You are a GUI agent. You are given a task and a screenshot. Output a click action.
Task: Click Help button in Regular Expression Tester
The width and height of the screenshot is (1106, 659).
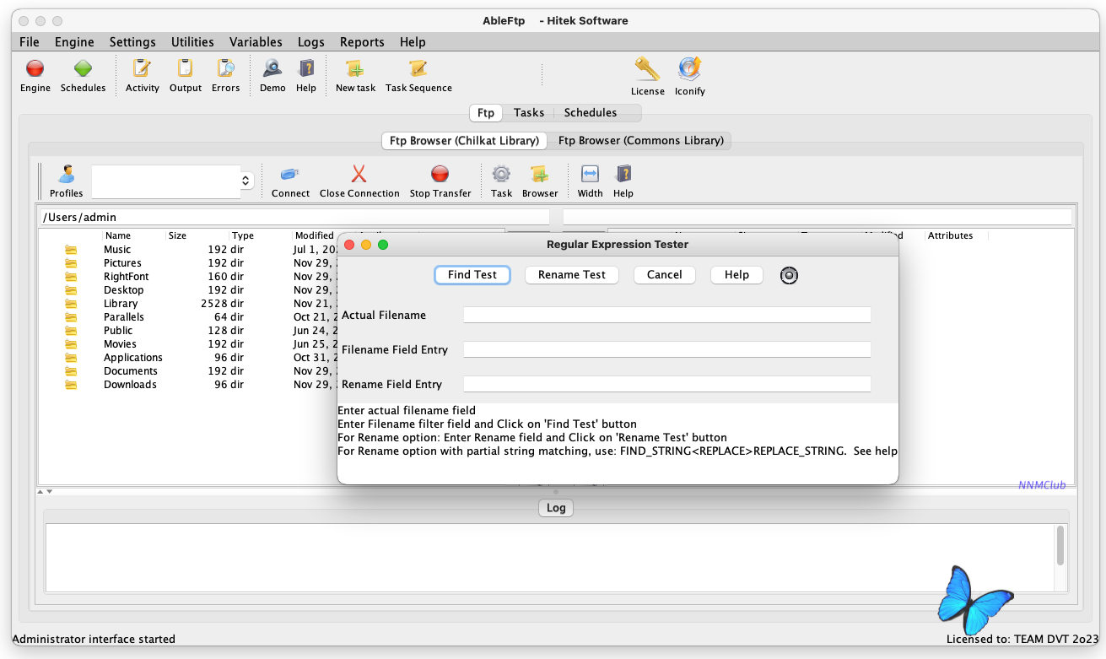[736, 275]
